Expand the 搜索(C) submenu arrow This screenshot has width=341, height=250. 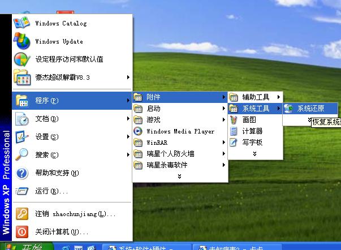pyautogui.click(x=128, y=155)
